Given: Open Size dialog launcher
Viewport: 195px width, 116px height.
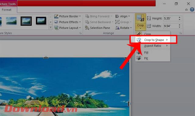Looking at the screenshot, I should click(x=181, y=33).
